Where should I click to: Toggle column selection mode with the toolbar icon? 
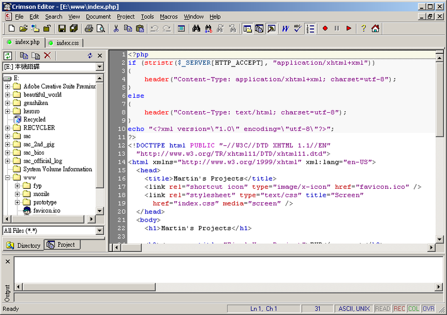(181, 28)
